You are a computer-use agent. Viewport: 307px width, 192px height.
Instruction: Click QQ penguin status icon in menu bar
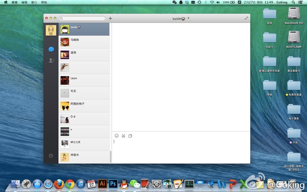coord(181,2)
